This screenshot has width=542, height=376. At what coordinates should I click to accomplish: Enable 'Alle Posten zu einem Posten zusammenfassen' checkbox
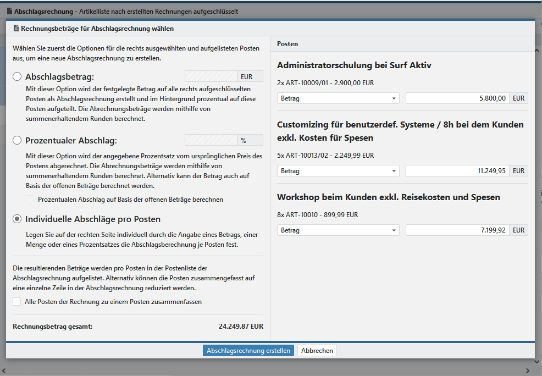[x=17, y=302]
